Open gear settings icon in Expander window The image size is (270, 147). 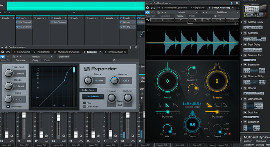click(x=114, y=60)
